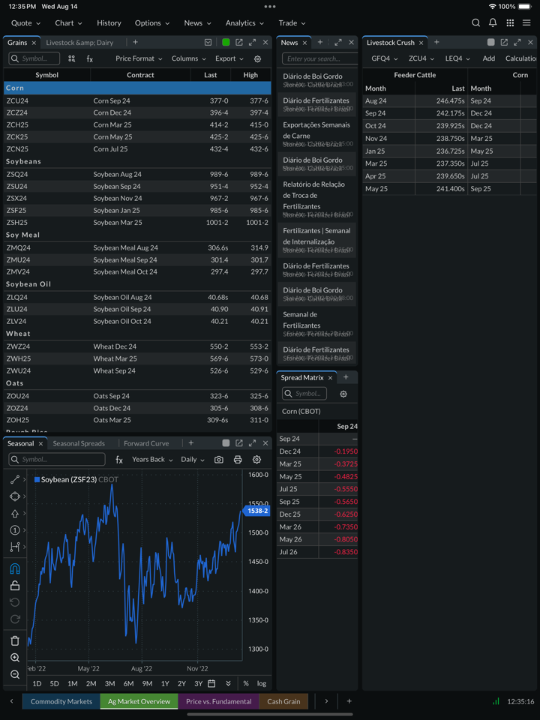Image resolution: width=540 pixels, height=720 pixels.
Task: Click the fx formula icon in Grains panel
Action: [x=90, y=58]
